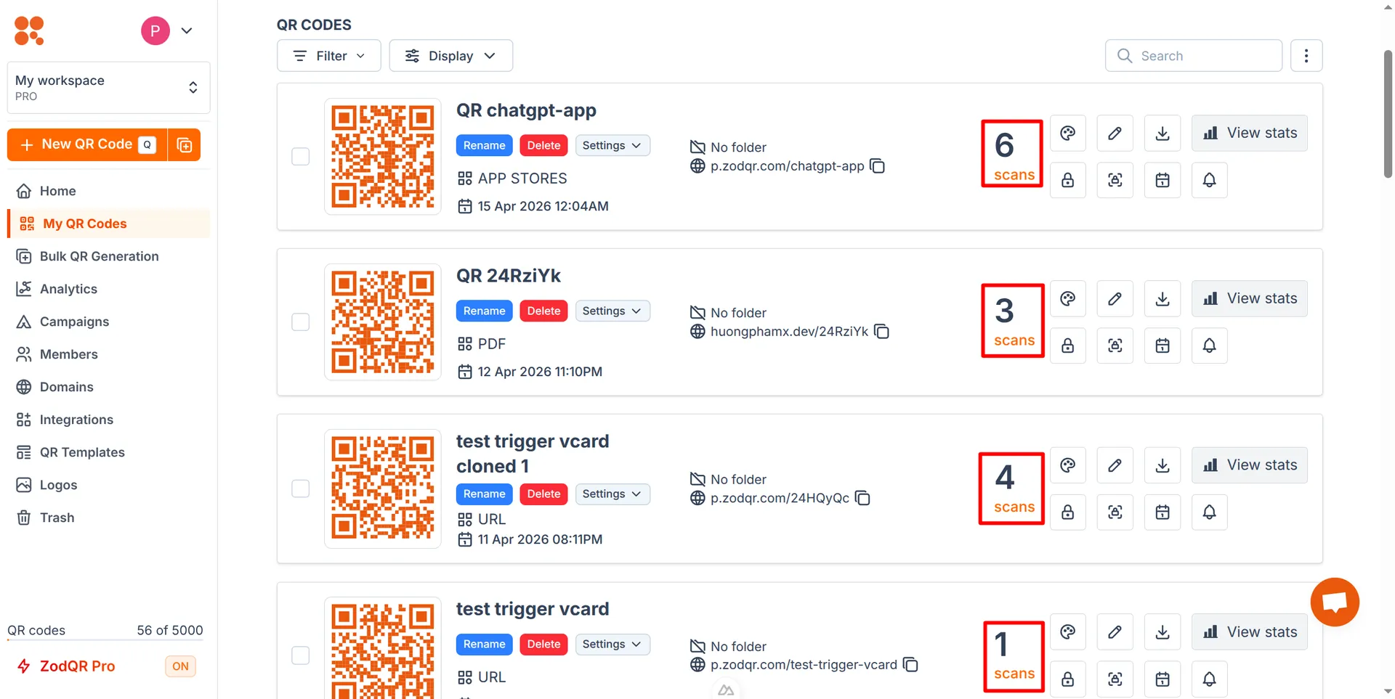Toggle ZodQR Pro ON switch
Screen dimensions: 1395x699
(x=180, y=666)
